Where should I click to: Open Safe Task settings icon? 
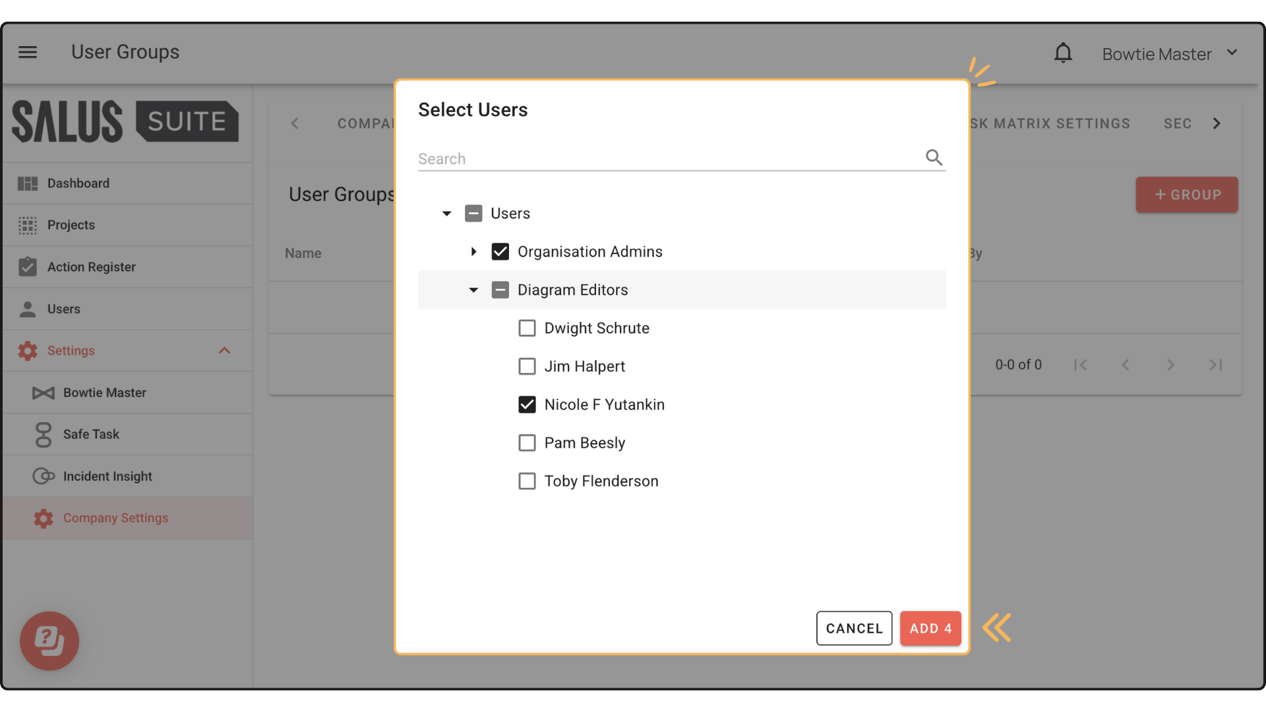[44, 434]
